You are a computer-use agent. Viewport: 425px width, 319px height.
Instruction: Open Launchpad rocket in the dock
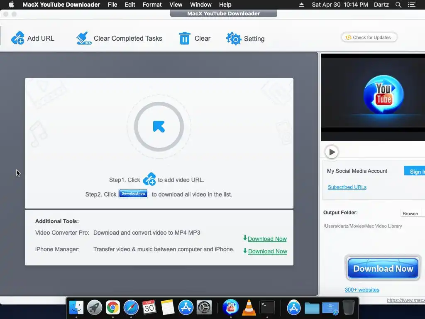click(x=95, y=307)
